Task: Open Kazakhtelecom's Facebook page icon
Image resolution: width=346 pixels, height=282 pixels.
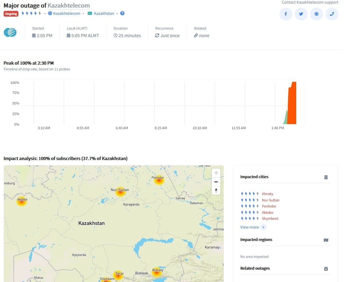Action: [286, 14]
